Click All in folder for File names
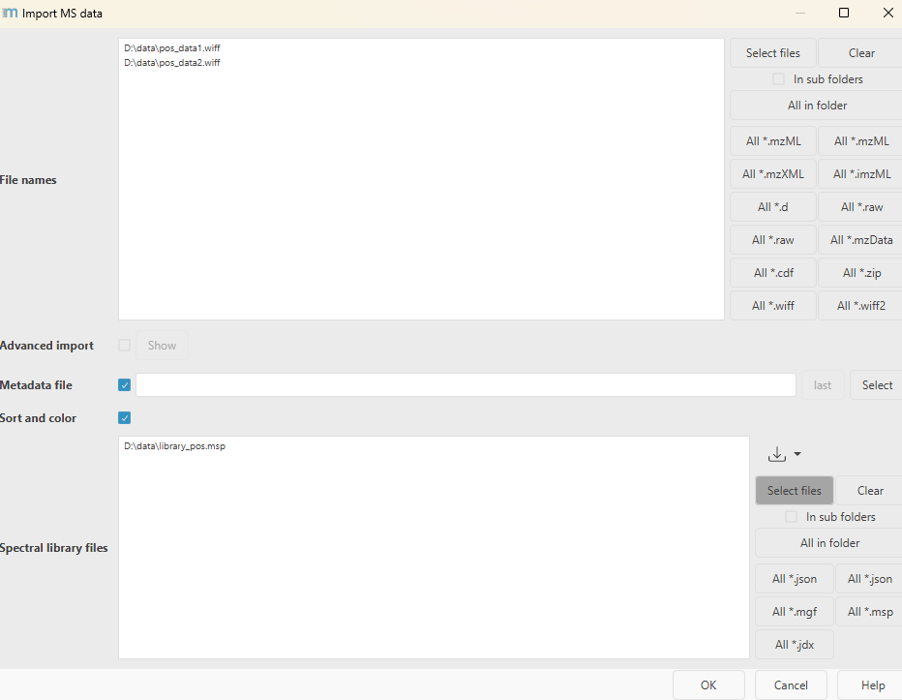902x700 pixels. 817,106
